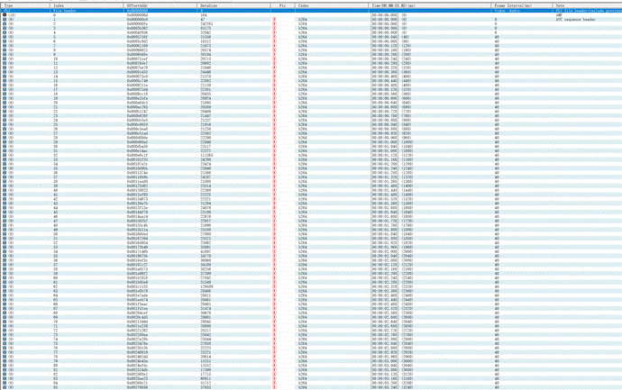
Task: Click the video tag icon in index 1 row
Action: point(5,20)
